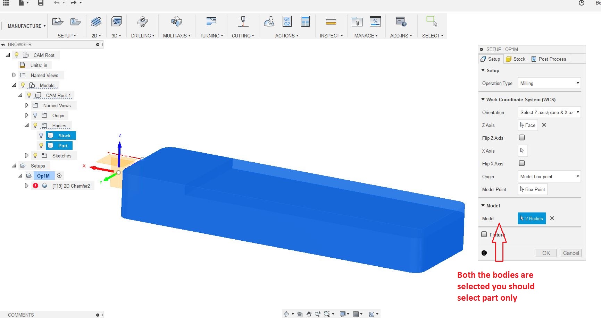Select the Pan tool in navigation bar
Screen dimensions: 601x318
click(308, 314)
